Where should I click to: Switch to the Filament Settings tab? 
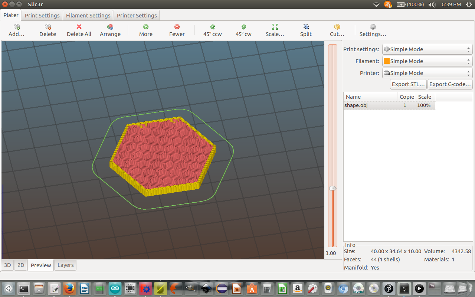click(x=88, y=16)
